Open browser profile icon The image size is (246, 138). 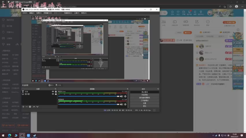[236, 6]
